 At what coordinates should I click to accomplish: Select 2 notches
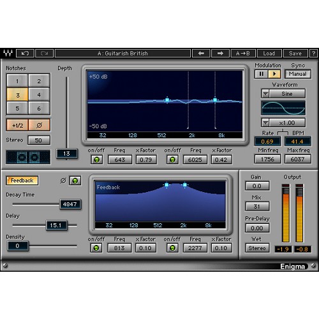tap(39, 81)
